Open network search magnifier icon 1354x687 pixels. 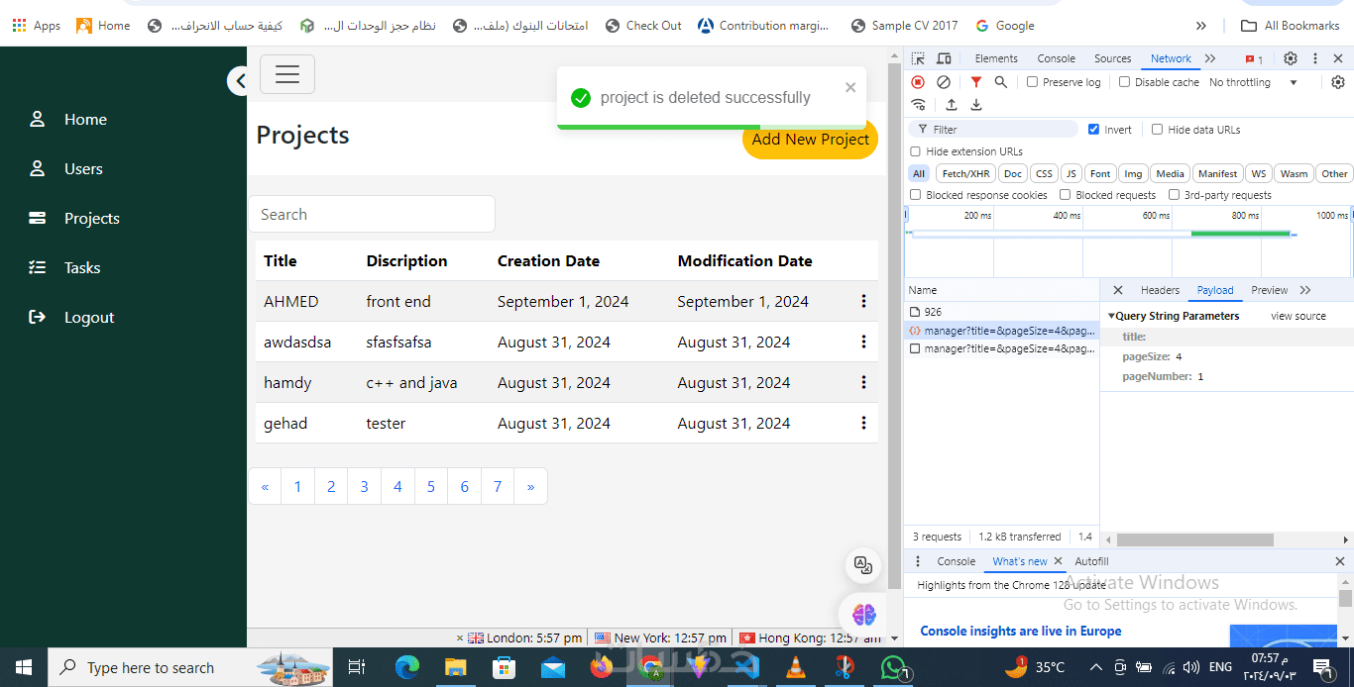coord(1001,82)
